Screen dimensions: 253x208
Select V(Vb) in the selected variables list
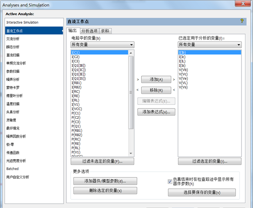183,69
